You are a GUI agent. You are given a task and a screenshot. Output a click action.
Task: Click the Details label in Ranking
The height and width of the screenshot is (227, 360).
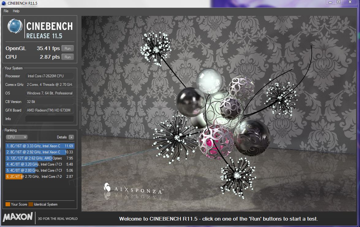pos(62,137)
